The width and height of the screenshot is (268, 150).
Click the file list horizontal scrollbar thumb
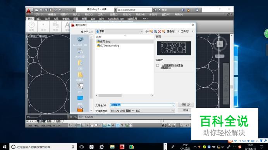tap(110, 95)
